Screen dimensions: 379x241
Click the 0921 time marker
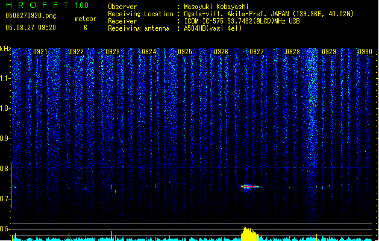40,52
